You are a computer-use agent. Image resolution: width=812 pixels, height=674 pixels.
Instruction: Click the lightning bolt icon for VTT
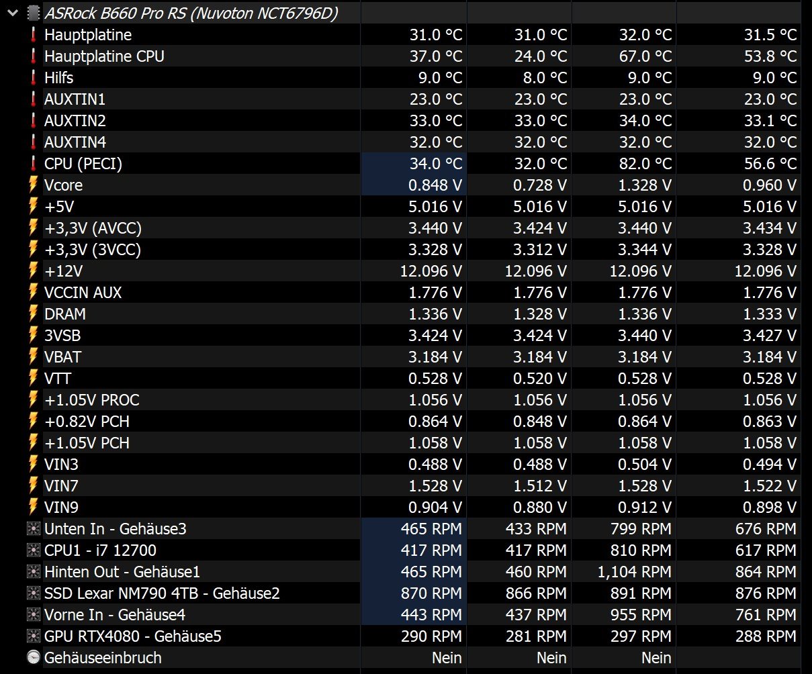click(x=34, y=379)
